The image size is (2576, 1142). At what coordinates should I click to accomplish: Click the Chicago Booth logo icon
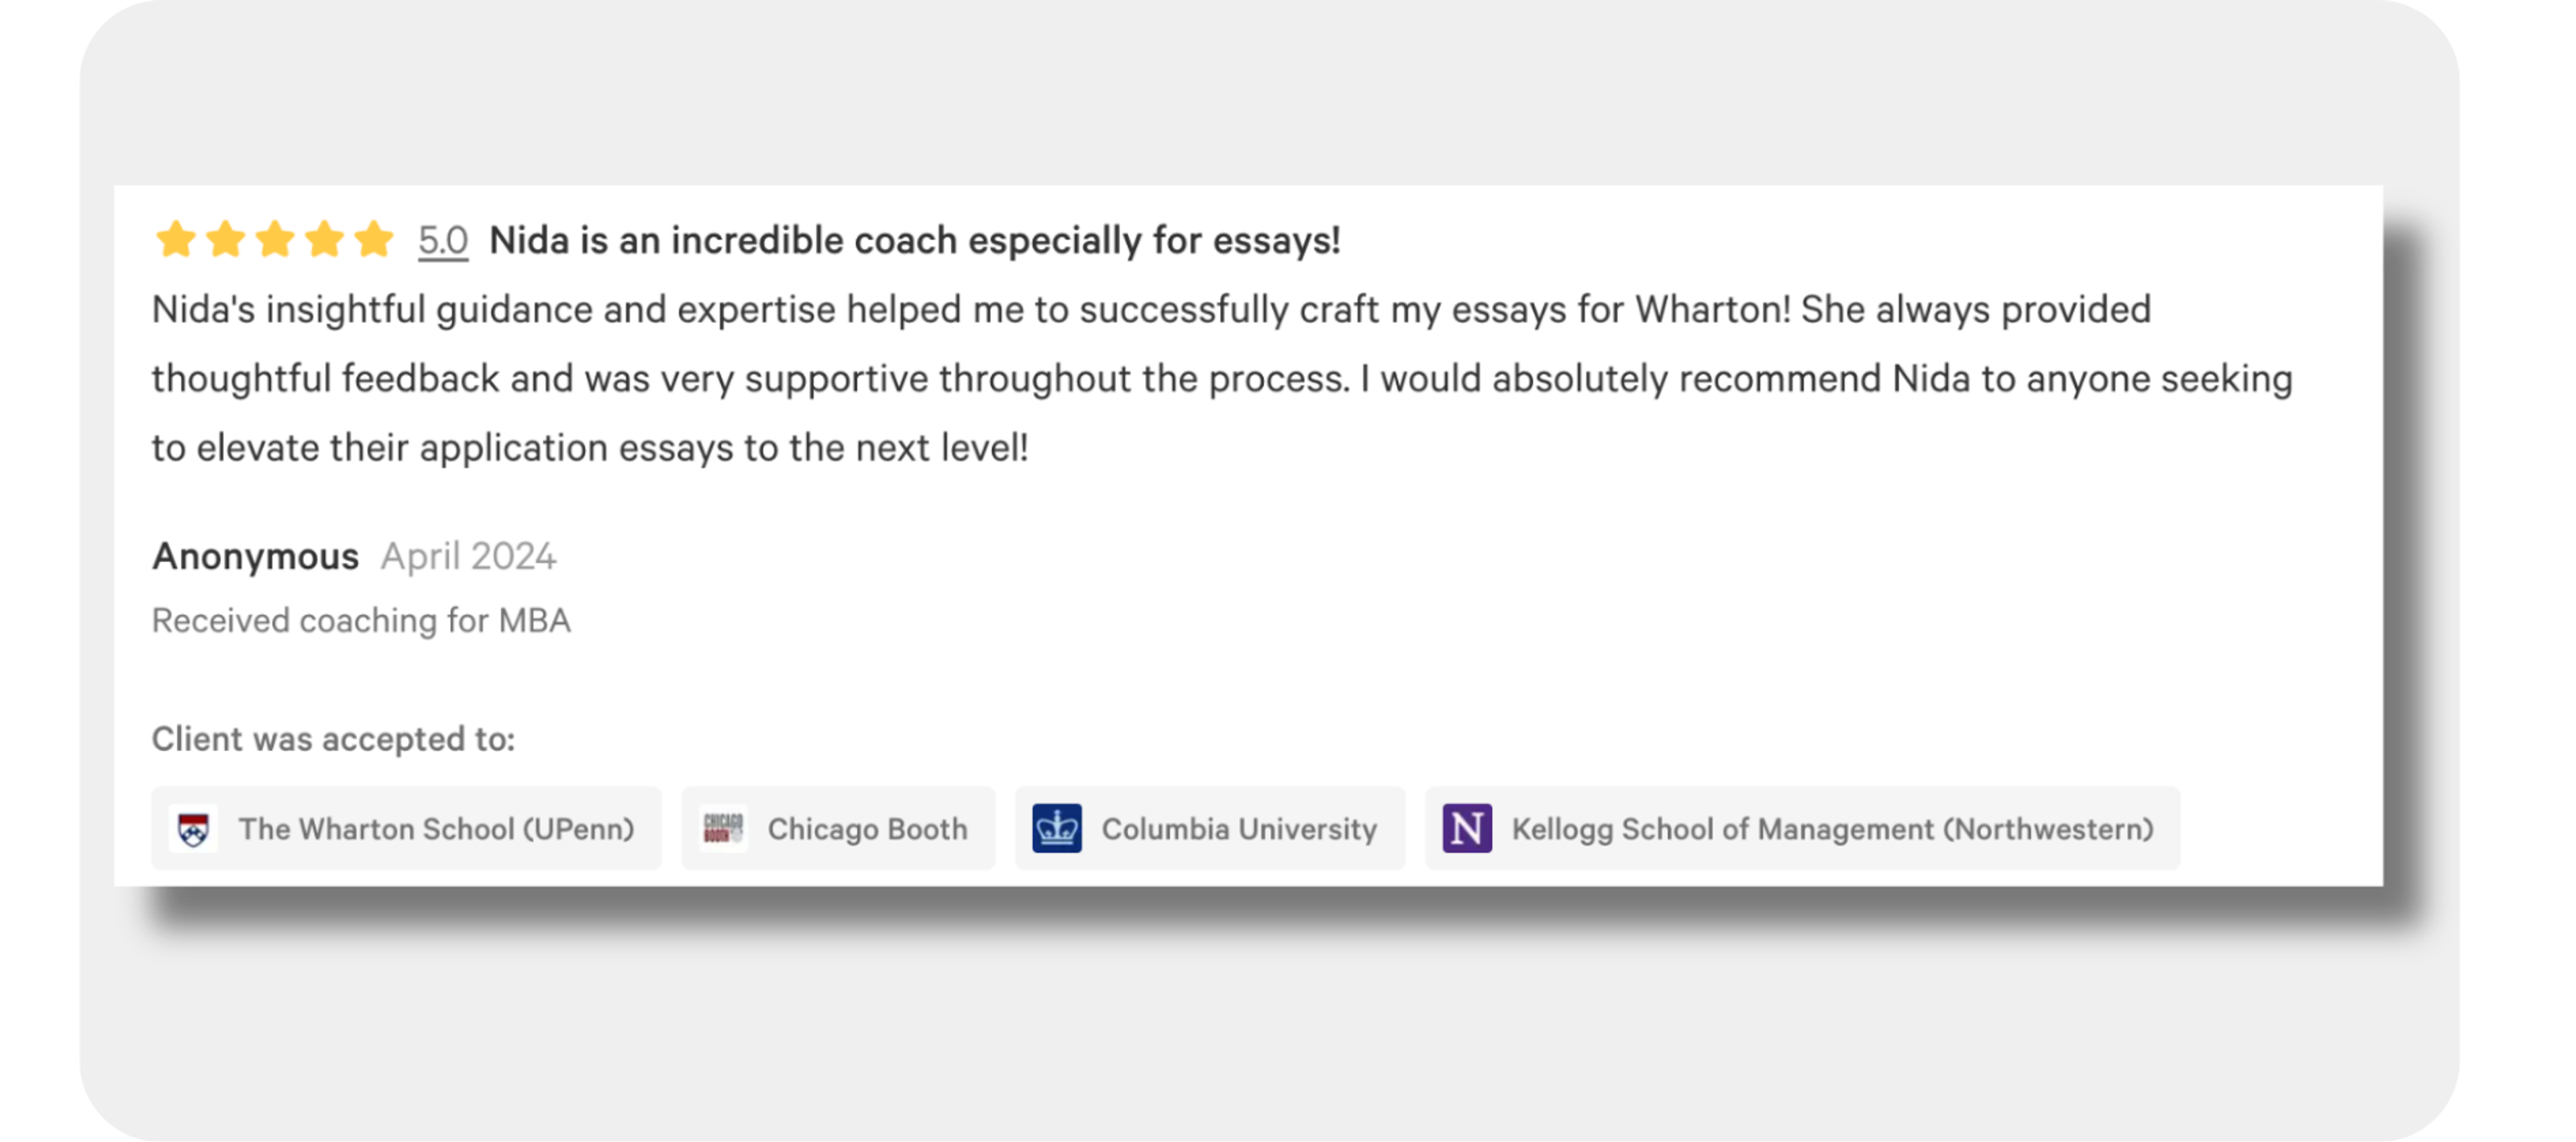[x=723, y=829]
